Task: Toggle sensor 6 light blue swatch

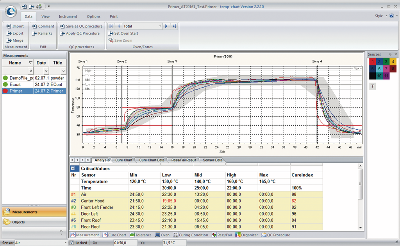Action: point(379,69)
